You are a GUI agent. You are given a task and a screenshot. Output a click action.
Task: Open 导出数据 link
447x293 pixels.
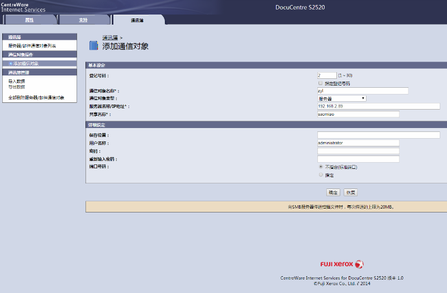(17, 87)
